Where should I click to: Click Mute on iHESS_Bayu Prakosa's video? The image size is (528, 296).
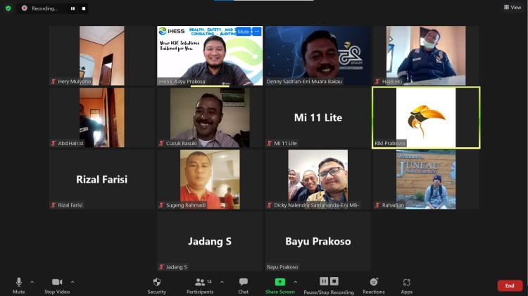click(243, 32)
